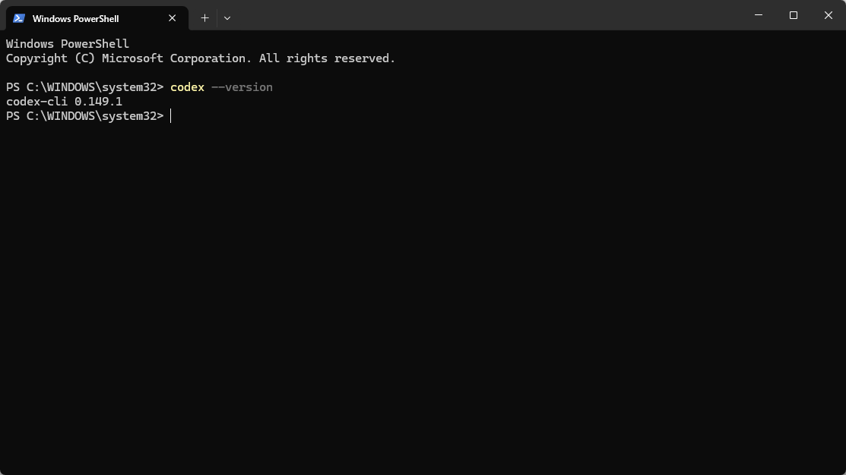This screenshot has height=475, width=846.
Task: Click the yellow "codex" command text
Action: point(187,87)
